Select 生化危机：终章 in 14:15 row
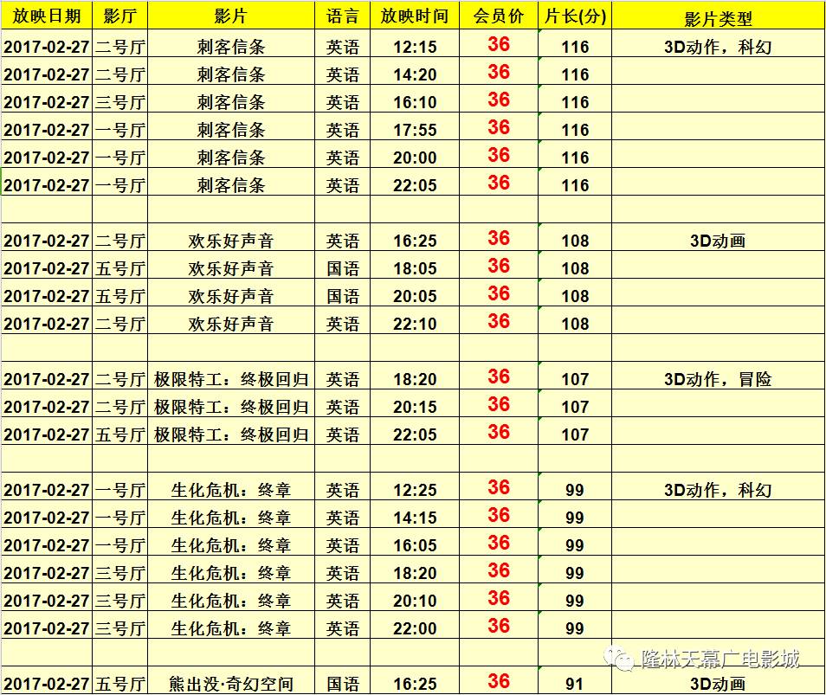The image size is (826, 695). [230, 516]
